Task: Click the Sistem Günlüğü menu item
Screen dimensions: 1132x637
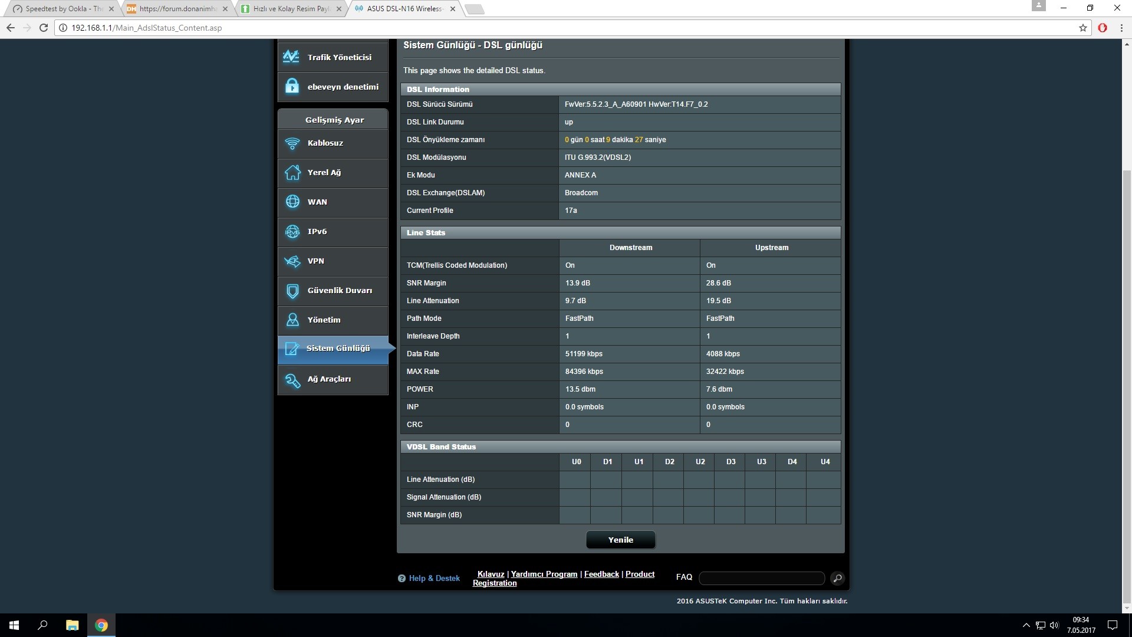Action: pyautogui.click(x=337, y=349)
